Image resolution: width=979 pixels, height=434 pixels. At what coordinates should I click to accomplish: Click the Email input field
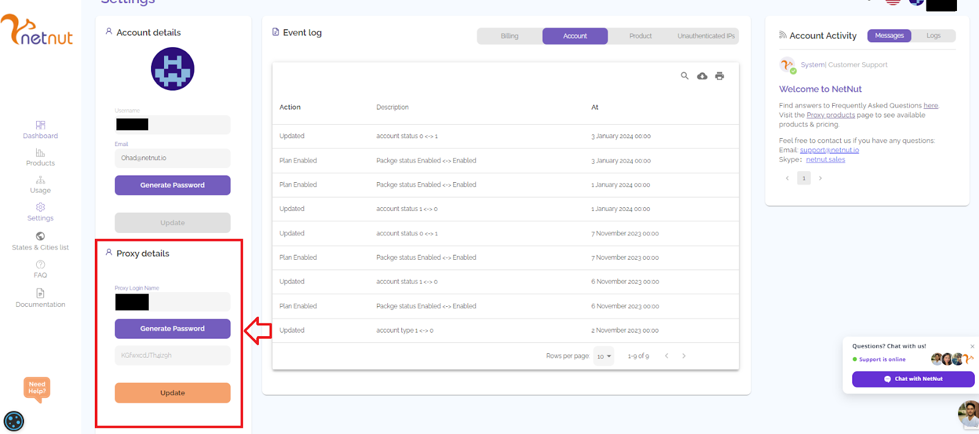click(x=173, y=158)
